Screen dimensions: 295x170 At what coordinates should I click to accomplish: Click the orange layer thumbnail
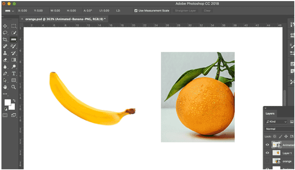click(276, 161)
